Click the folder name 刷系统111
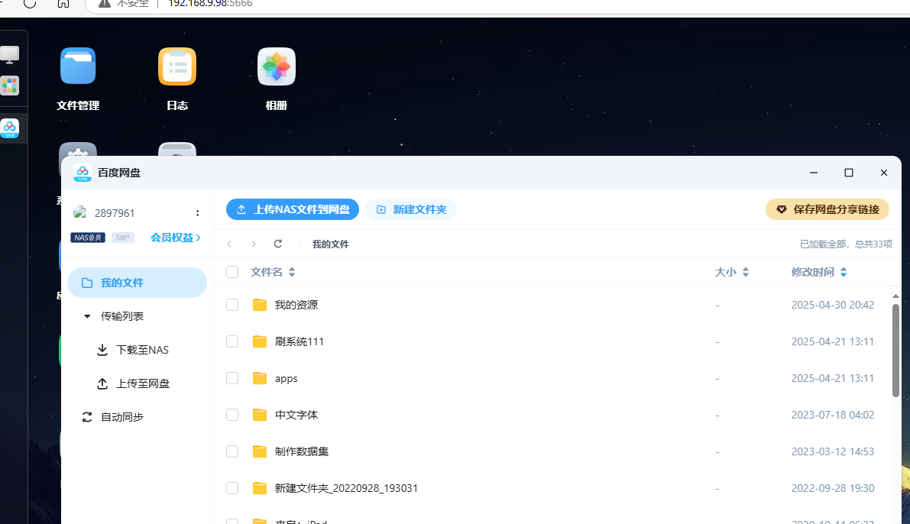This screenshot has width=910, height=524. (x=300, y=341)
